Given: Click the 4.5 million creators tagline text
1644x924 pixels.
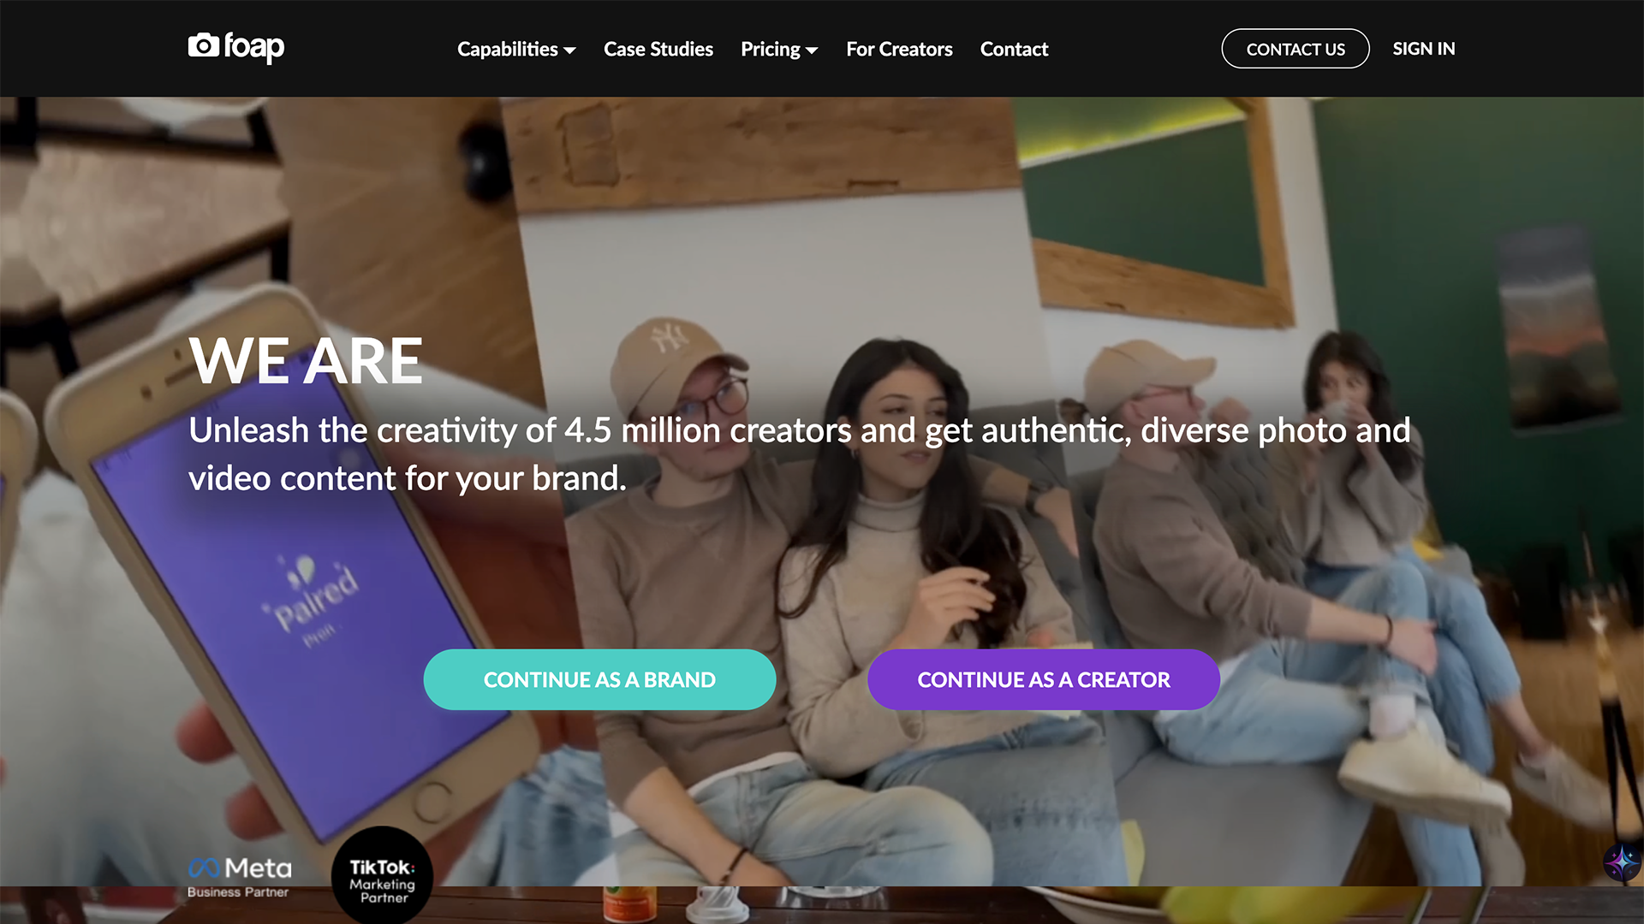Looking at the screenshot, I should (800, 453).
